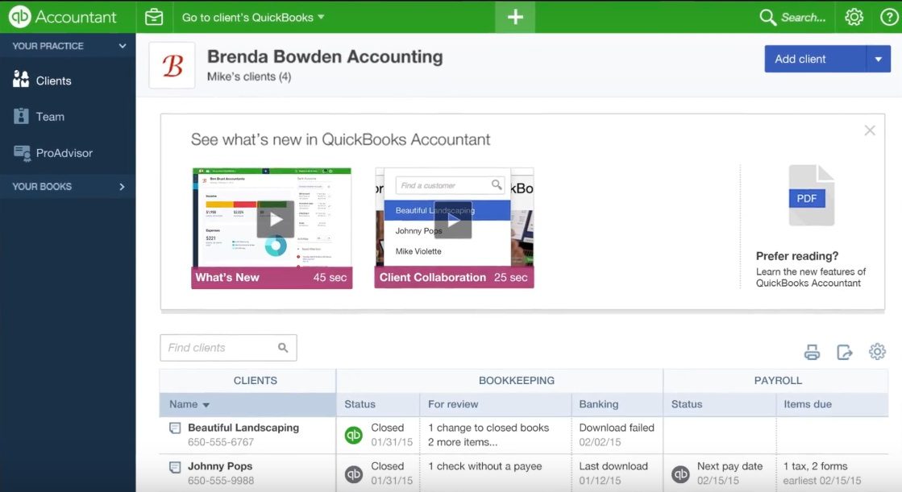The image size is (902, 492).
Task: Open settings via the header gear icon
Action: (854, 16)
